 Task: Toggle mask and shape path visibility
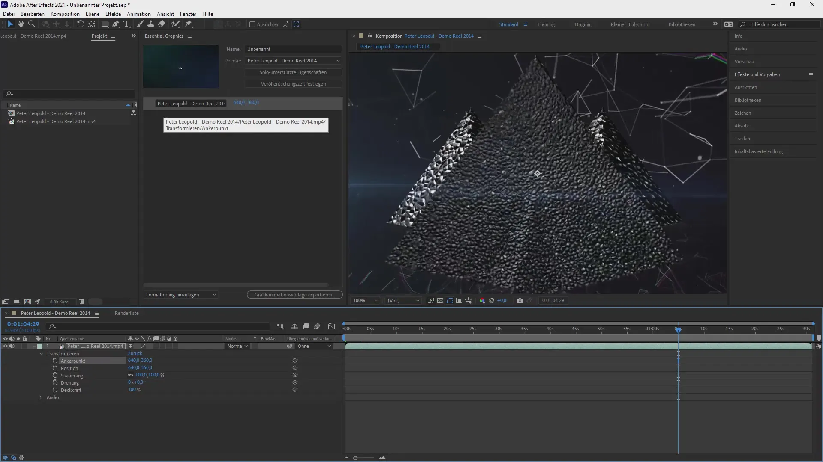pos(450,301)
